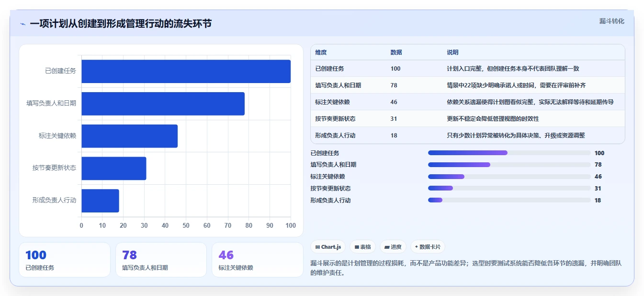Click the 按节奏更新状态 bar in chart
The width and height of the screenshot is (644, 296).
(x=113, y=168)
